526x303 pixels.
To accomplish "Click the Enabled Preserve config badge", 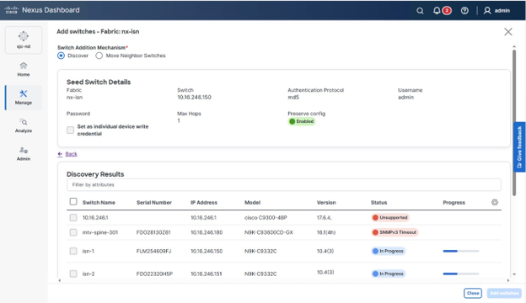I will pos(302,121).
